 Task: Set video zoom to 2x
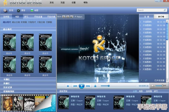point(68,17)
